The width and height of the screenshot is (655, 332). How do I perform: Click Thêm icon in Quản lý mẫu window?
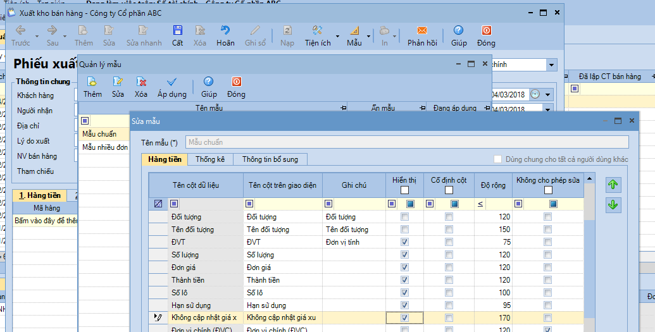(x=92, y=82)
